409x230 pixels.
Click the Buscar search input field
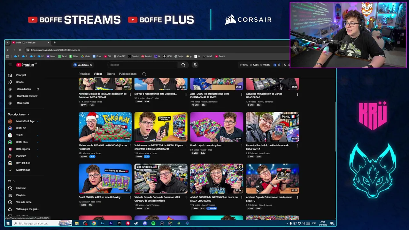[142, 65]
